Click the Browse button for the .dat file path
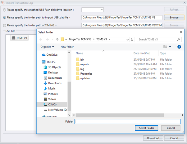 click(174, 17)
